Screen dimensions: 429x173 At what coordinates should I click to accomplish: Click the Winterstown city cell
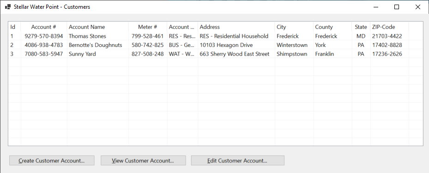pos(292,45)
